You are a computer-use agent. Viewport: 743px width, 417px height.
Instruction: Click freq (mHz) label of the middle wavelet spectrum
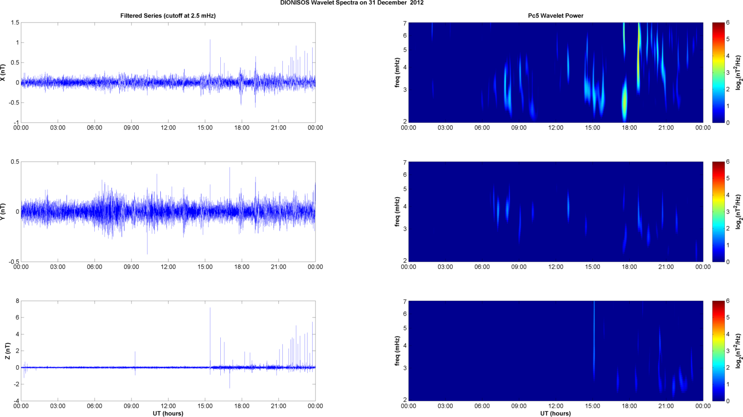pyautogui.click(x=397, y=211)
